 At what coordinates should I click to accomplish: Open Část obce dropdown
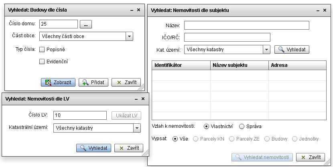click(x=129, y=36)
